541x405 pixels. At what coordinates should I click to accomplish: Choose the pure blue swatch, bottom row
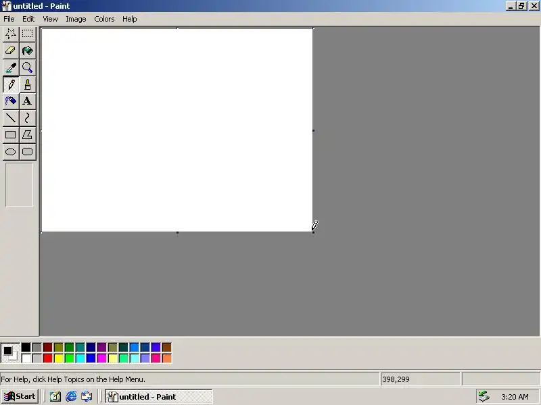pos(91,358)
